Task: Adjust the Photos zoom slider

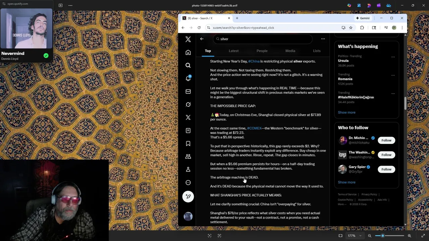Action: tap(389, 236)
